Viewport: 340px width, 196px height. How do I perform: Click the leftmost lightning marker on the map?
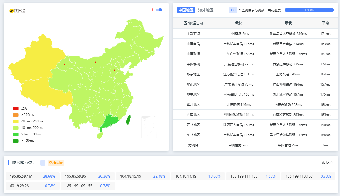click(64, 64)
